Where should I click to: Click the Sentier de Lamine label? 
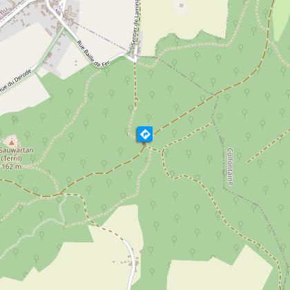pyautogui.click(x=135, y=22)
